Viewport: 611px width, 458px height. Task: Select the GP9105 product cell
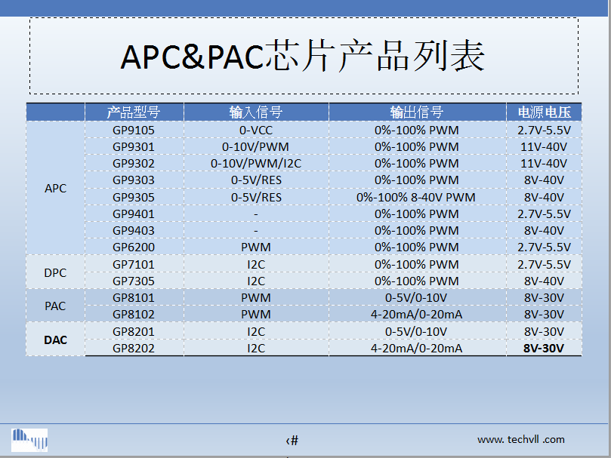tap(134, 130)
